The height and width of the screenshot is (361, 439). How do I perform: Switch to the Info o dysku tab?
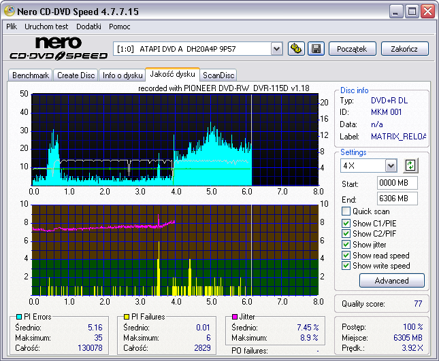click(123, 75)
